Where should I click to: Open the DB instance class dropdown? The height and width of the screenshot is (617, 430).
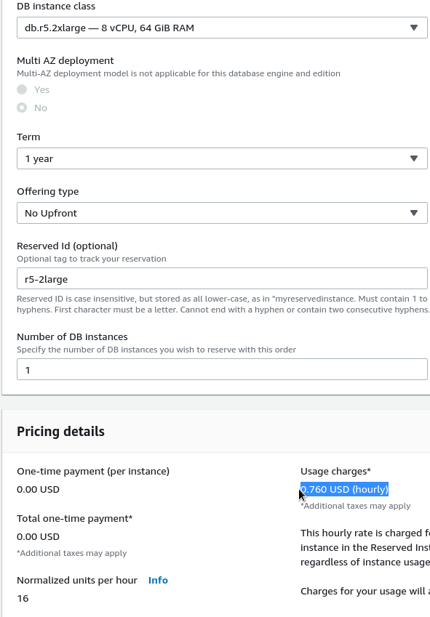click(x=222, y=28)
